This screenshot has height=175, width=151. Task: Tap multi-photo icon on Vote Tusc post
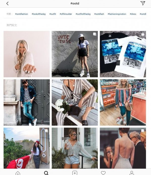(x=94, y=34)
